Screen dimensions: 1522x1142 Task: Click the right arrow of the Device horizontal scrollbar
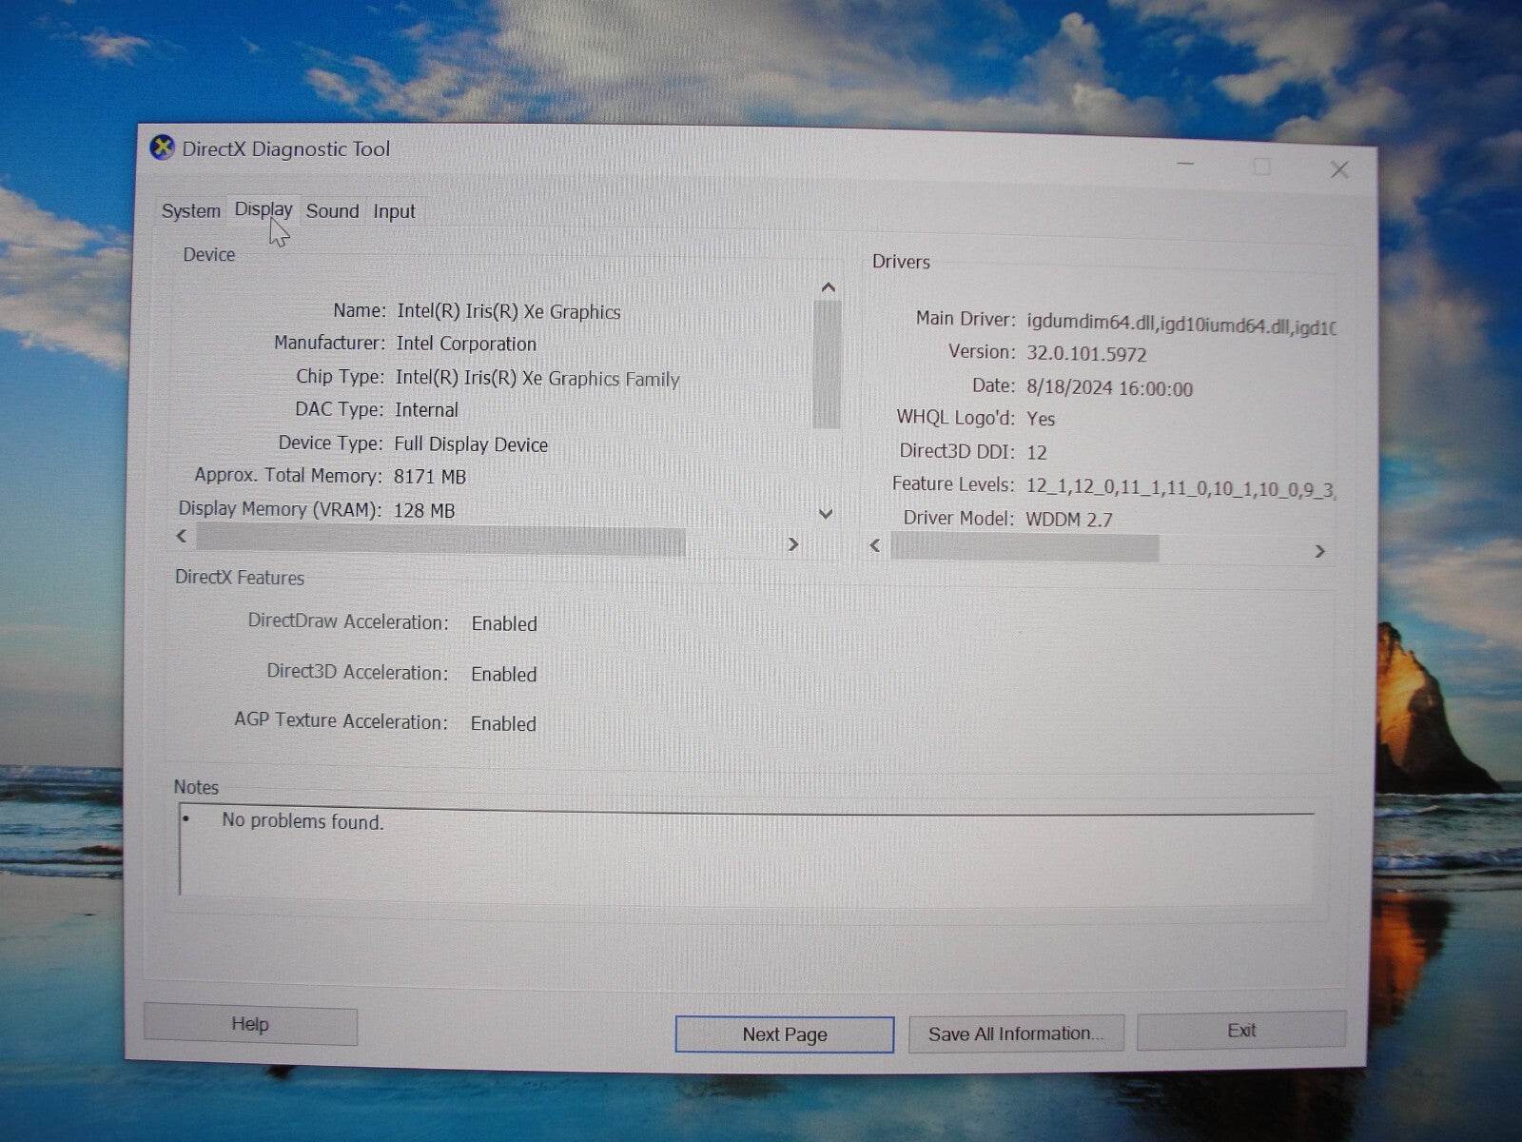click(793, 543)
